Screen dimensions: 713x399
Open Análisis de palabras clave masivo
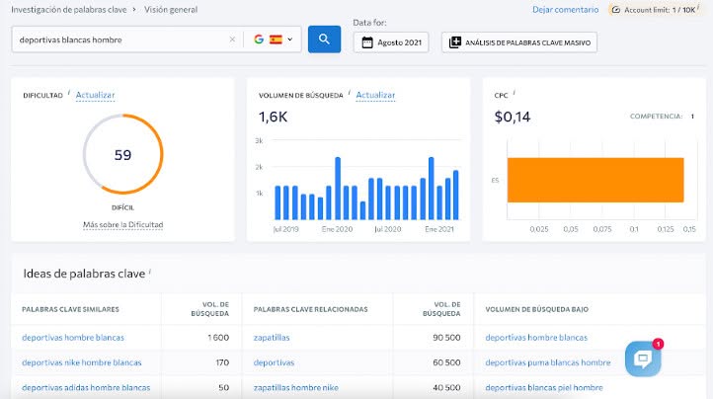point(519,42)
